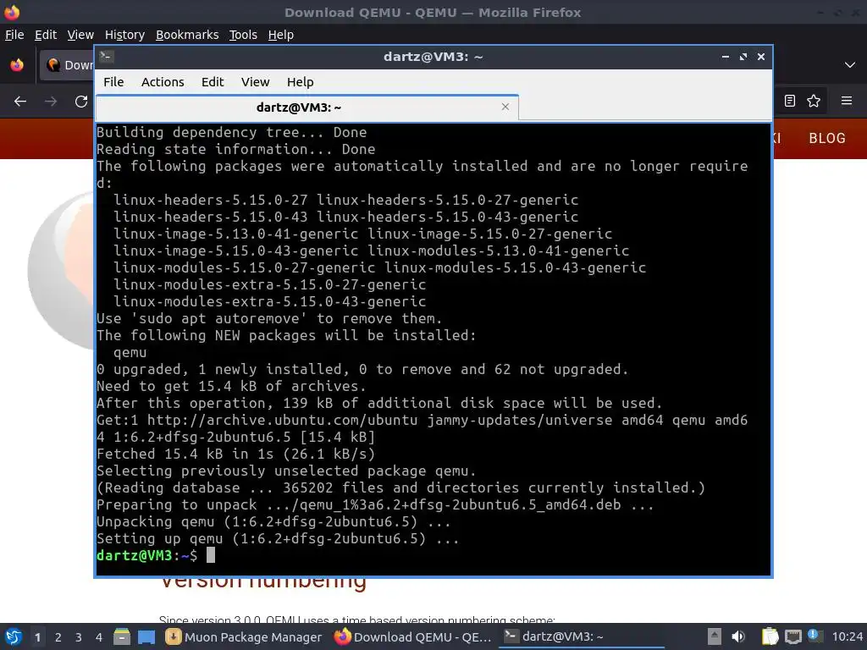Open the terminal File menu
Image resolution: width=867 pixels, height=650 pixels.
113,82
